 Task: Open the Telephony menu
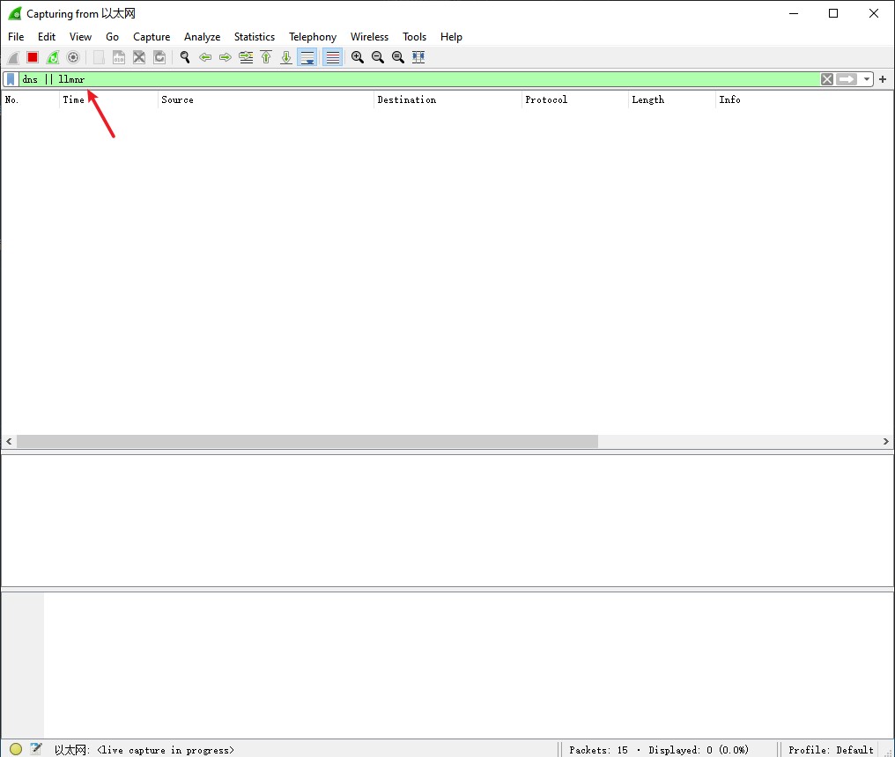point(313,36)
